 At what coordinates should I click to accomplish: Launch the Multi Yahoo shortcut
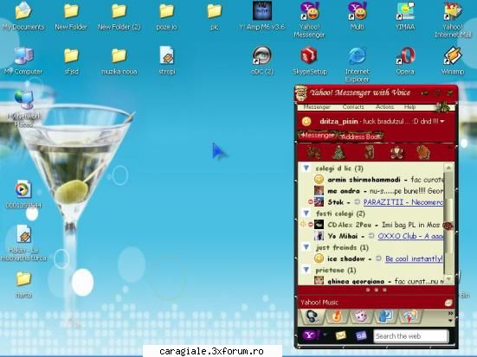358,16
